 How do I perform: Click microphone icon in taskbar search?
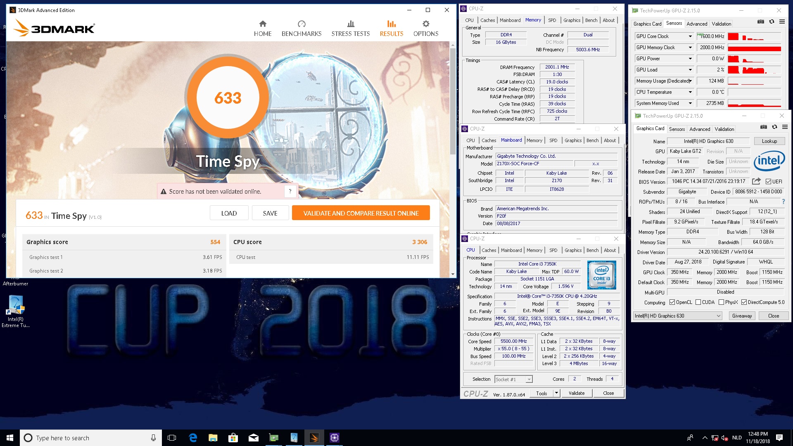(153, 438)
